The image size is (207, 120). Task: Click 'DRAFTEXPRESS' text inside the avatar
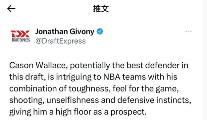click(x=21, y=40)
